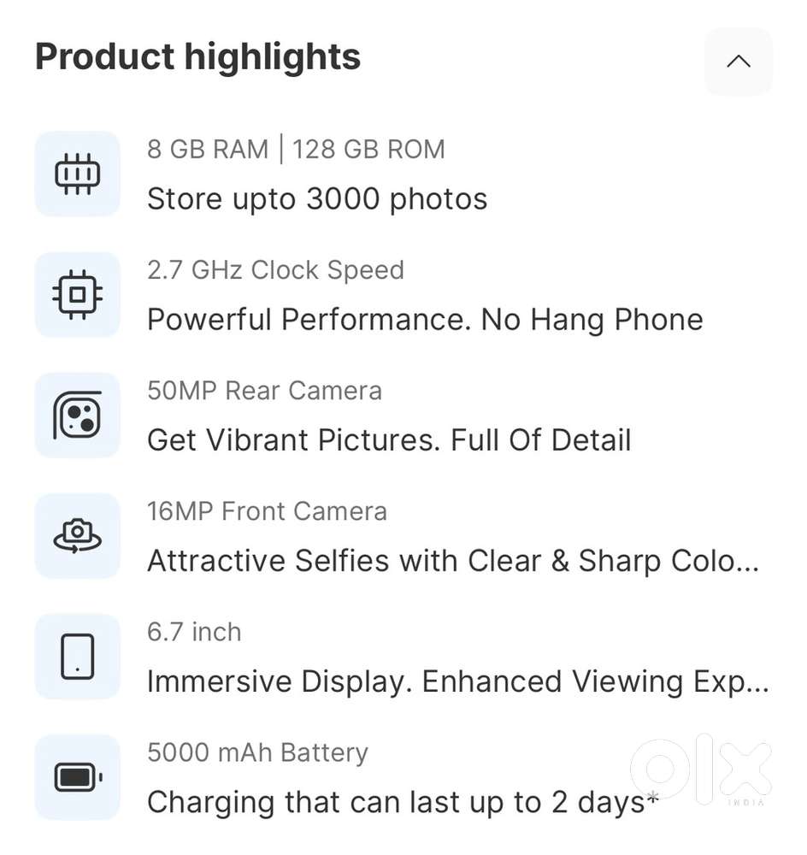Click the battery icon
This screenshot has width=807, height=855.
click(78, 777)
